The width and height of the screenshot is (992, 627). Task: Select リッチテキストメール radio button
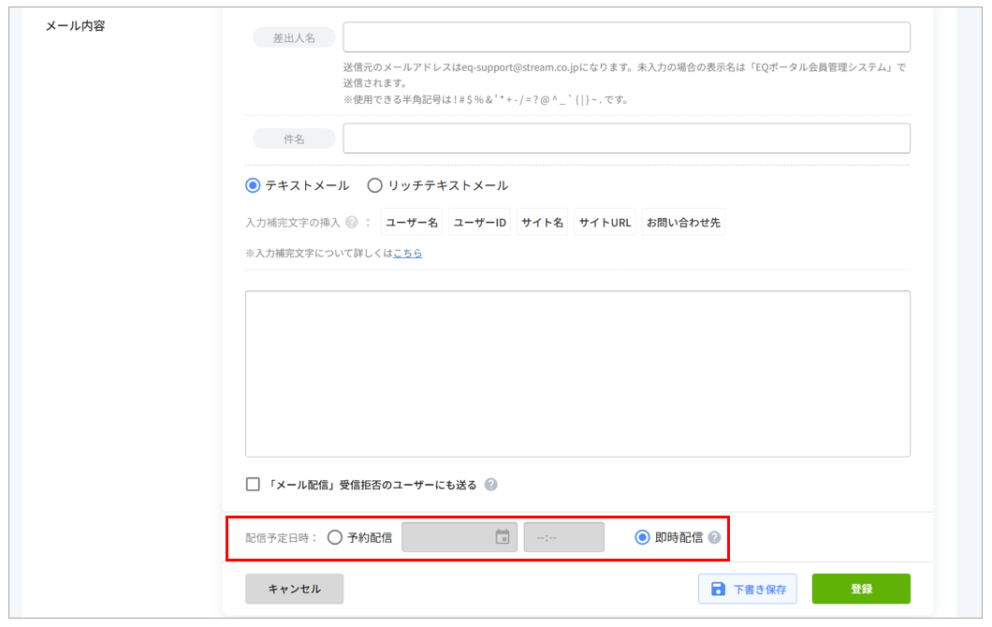pos(374,185)
